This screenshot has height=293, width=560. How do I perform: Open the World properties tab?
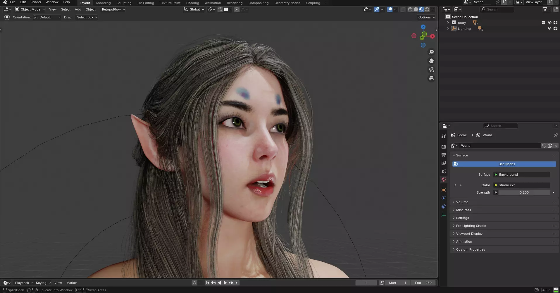pos(444,180)
